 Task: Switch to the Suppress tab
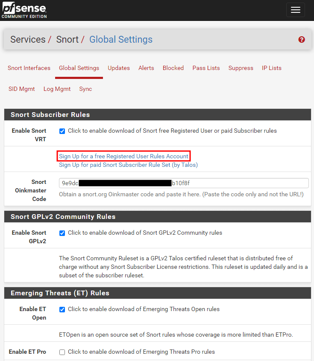241,68
